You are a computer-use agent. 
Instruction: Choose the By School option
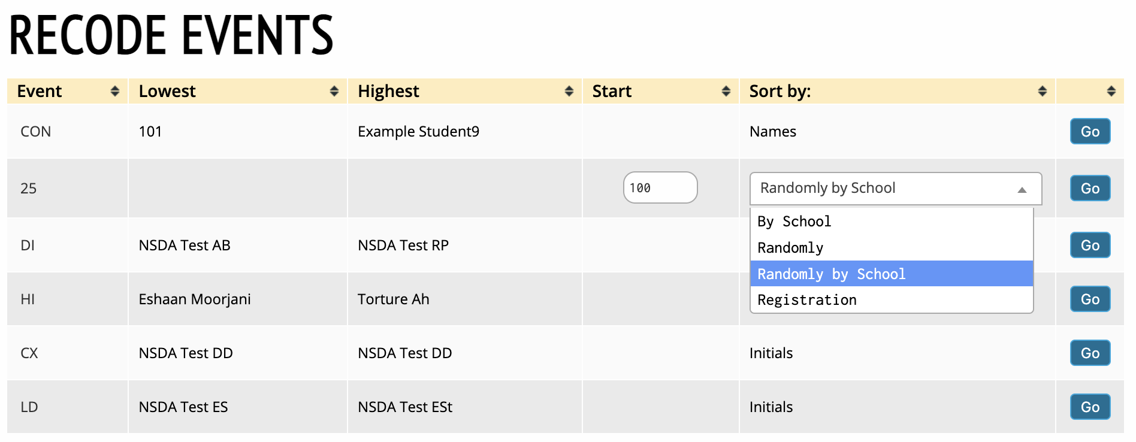pos(794,222)
